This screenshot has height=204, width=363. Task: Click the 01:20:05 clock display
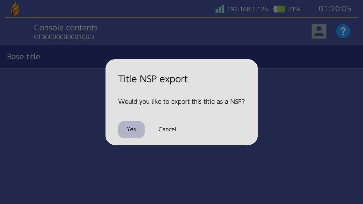(335, 9)
